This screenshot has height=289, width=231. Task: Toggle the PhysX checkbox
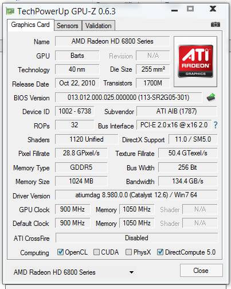128,252
